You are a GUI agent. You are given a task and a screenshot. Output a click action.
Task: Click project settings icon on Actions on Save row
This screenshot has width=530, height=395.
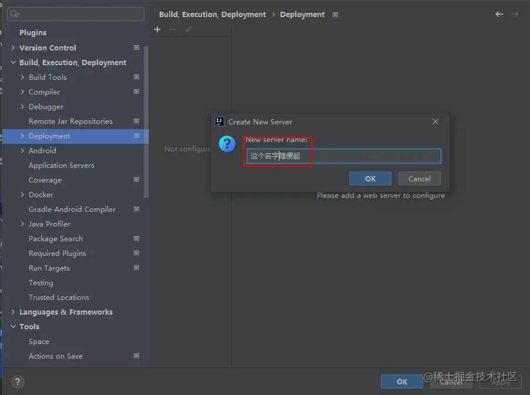pos(137,356)
